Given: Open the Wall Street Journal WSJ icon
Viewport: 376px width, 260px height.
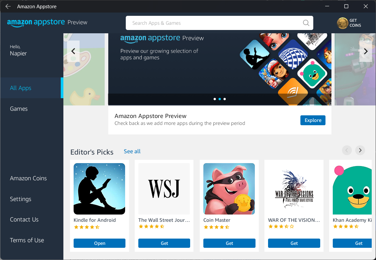Looking at the screenshot, I should tap(164, 188).
